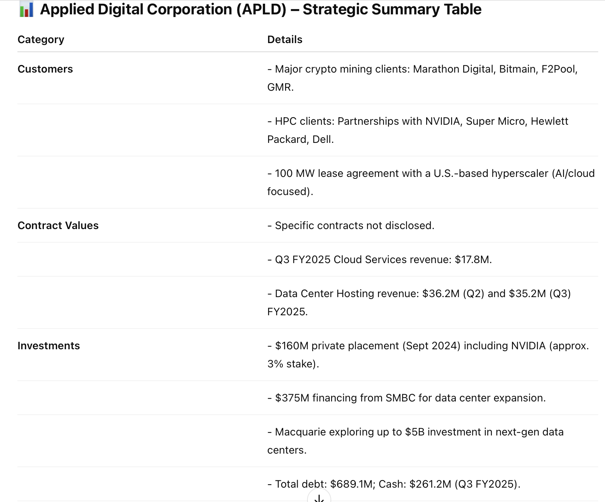The height and width of the screenshot is (502, 605).
Task: Click the Data Center Hosting revenue line
Action: pyautogui.click(x=419, y=302)
